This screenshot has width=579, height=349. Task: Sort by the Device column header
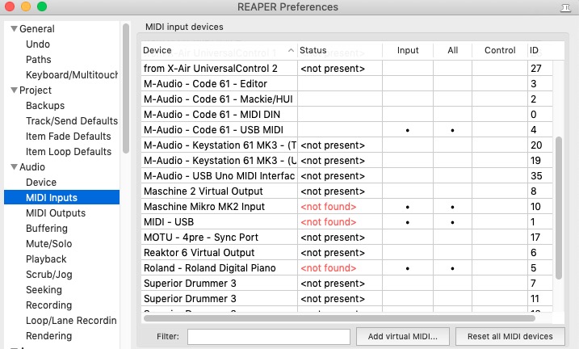[x=219, y=51]
